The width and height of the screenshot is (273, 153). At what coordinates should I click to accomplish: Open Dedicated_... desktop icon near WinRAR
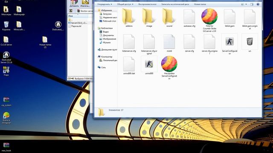pos(58,26)
